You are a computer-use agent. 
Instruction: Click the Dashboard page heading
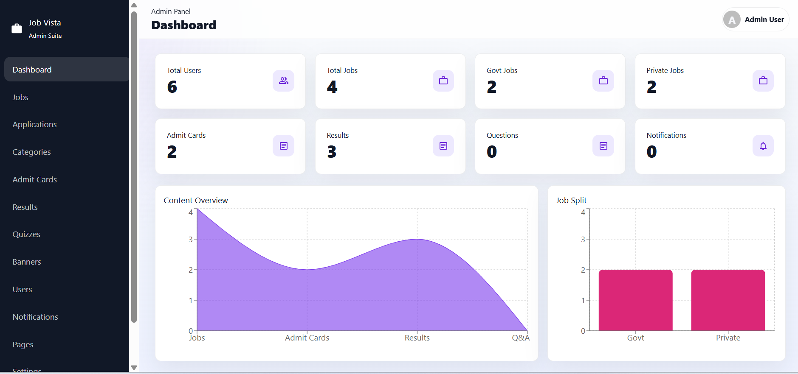183,25
